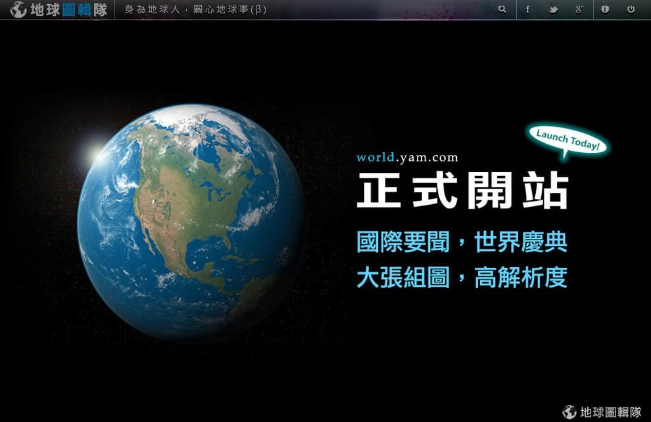The image size is (651, 422).
Task: Select the 大張組圖，高解析度 text line
Action: point(462,278)
